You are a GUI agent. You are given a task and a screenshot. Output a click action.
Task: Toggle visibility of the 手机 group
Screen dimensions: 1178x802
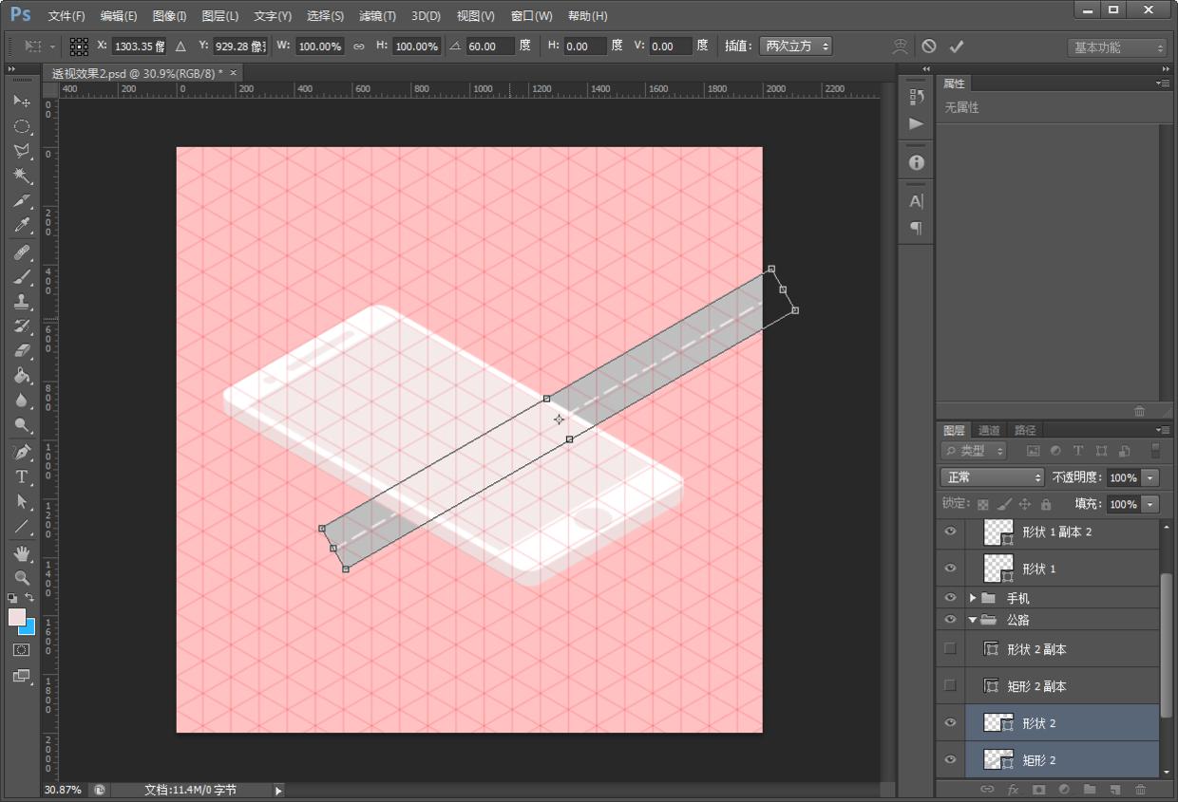(950, 598)
